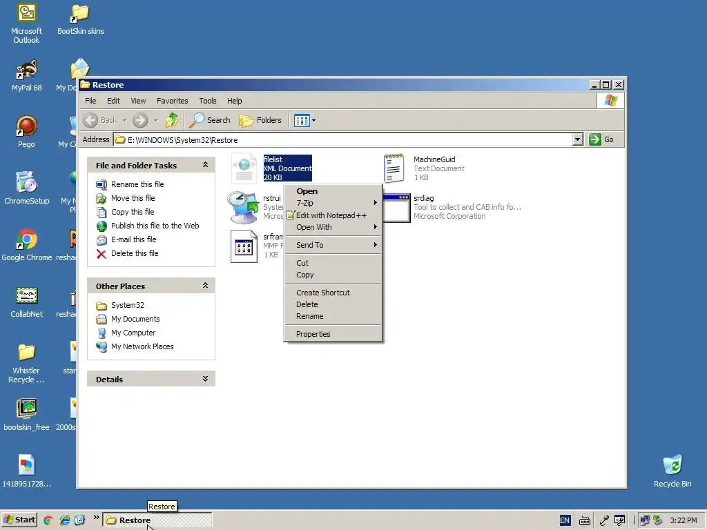Select the srframe MMF file icon
Viewport: 707px width, 530px height.
tap(244, 246)
